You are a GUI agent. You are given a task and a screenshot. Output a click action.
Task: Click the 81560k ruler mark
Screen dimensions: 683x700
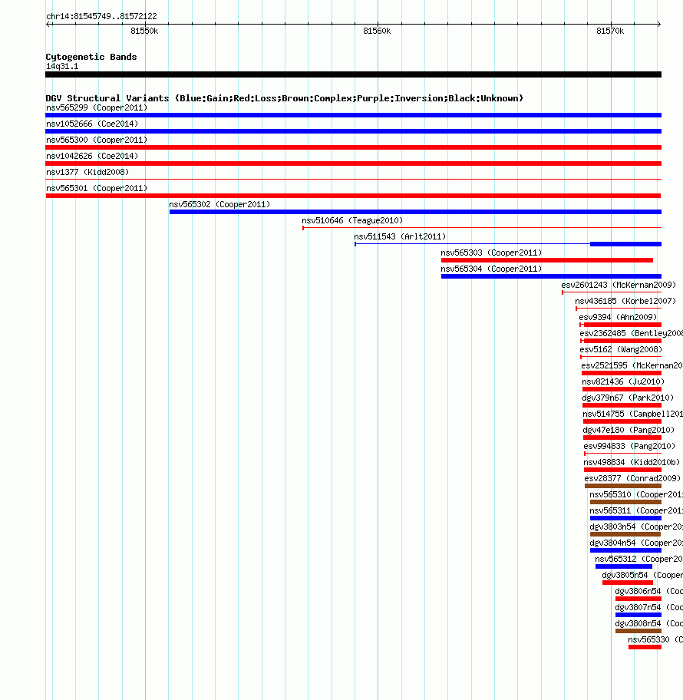pyautogui.click(x=377, y=31)
